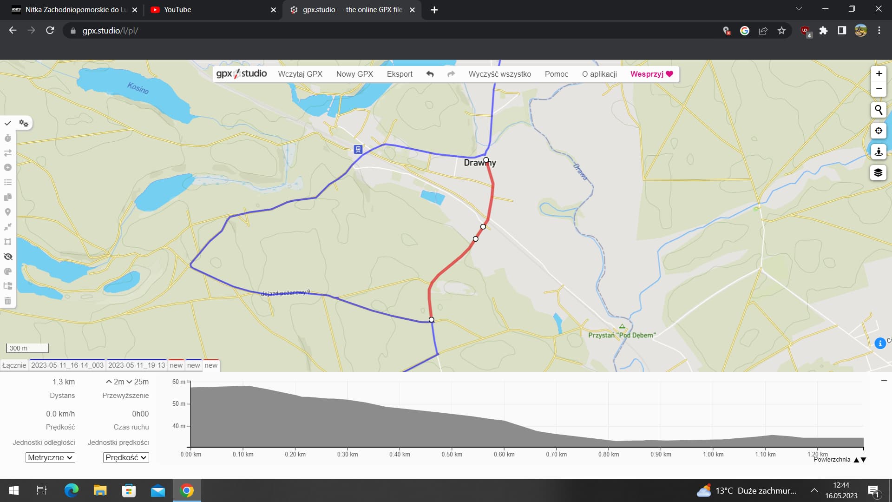Open the track color palette icon

click(x=8, y=271)
